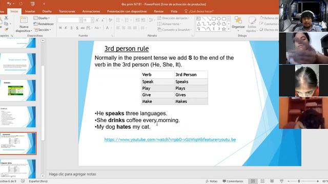The image size is (328, 184).
Task: Open the font size 18 combo box
Action: [88, 20]
